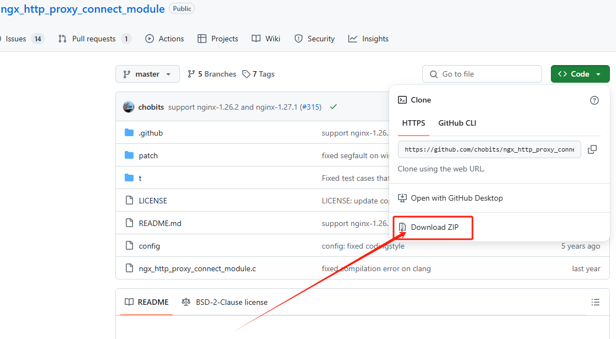Viewport: 616px width, 339px height.
Task: Click the Download ZIP archive icon
Action: coord(402,227)
